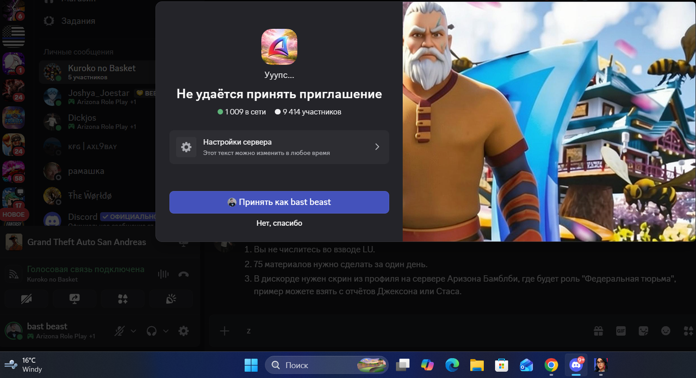Open the GIF picker
This screenshot has width=696, height=378.
coord(621,331)
